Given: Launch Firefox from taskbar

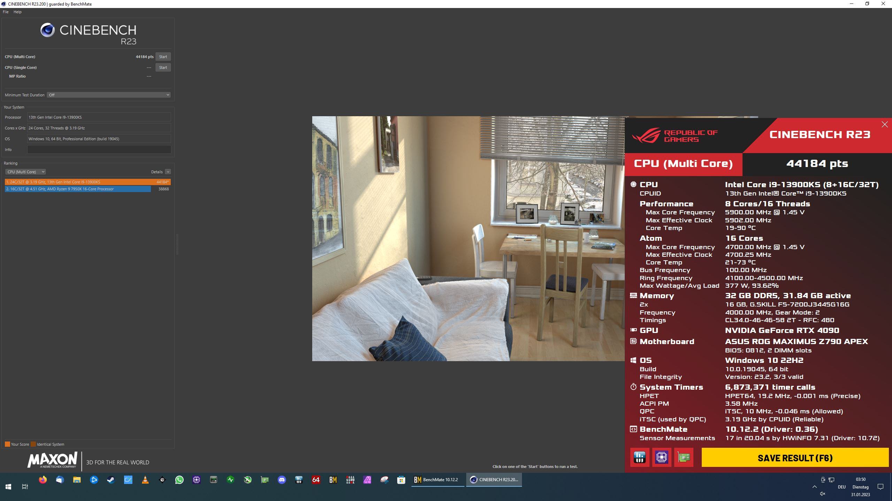Looking at the screenshot, I should click(43, 480).
